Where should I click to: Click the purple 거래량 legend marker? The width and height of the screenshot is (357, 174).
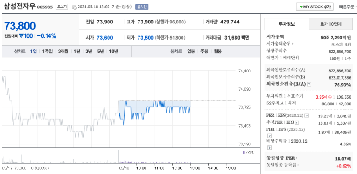[244, 152]
